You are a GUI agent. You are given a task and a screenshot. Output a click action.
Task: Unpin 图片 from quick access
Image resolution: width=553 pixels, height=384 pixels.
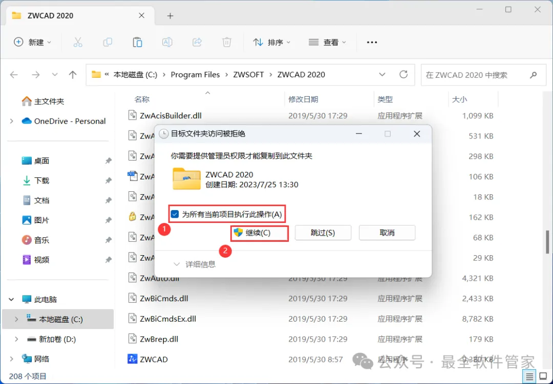(108, 220)
